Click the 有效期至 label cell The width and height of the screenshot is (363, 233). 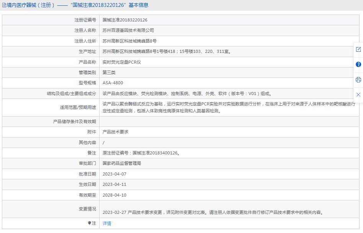click(x=51, y=195)
